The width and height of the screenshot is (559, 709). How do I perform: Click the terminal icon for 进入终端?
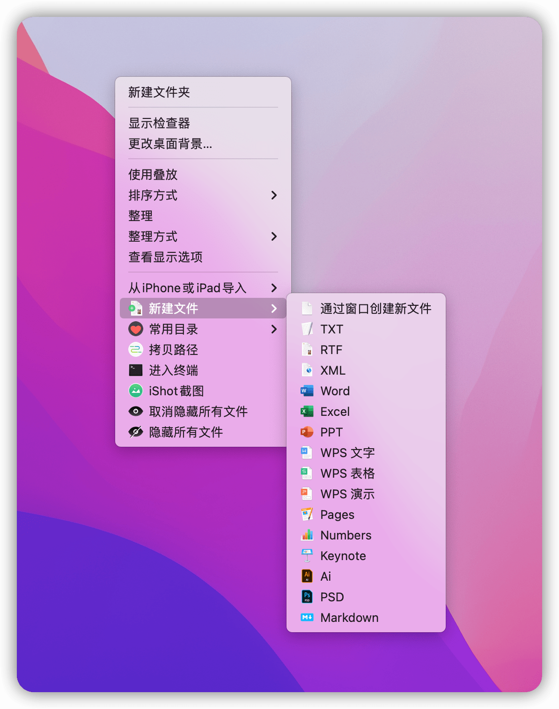pyautogui.click(x=136, y=370)
